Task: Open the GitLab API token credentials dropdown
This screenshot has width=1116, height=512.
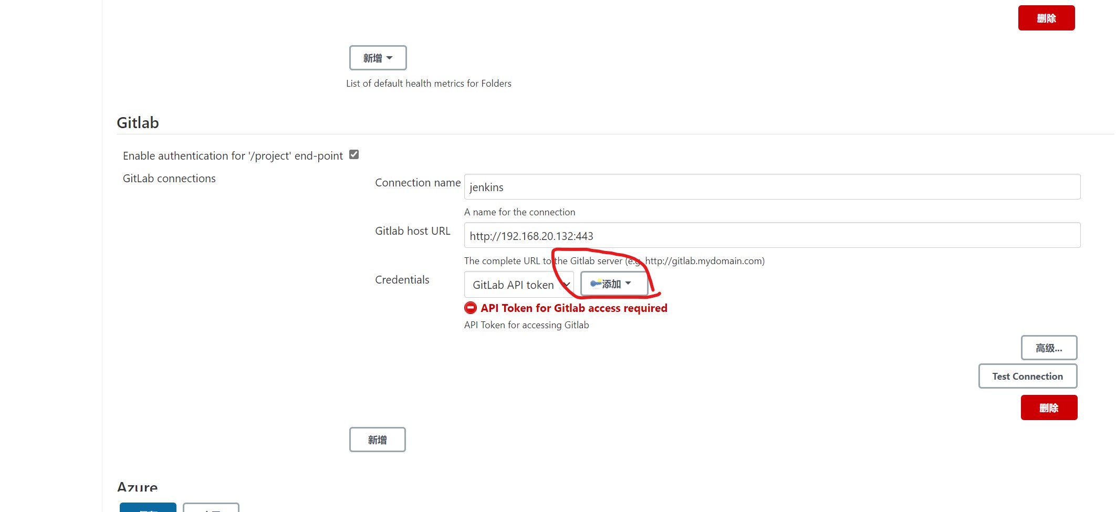Action: 518,285
